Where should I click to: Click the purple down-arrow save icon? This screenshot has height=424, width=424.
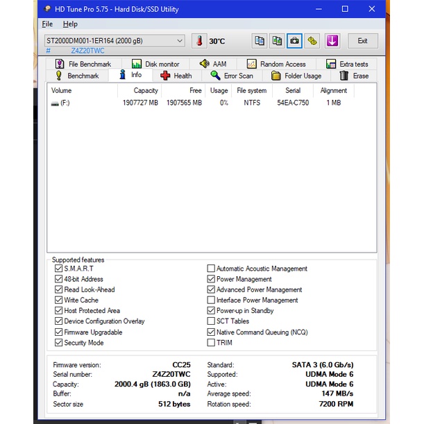pos(332,41)
